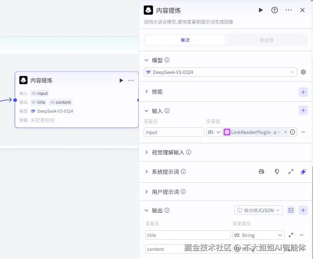Click the minus to remove the input variable row

point(303,132)
